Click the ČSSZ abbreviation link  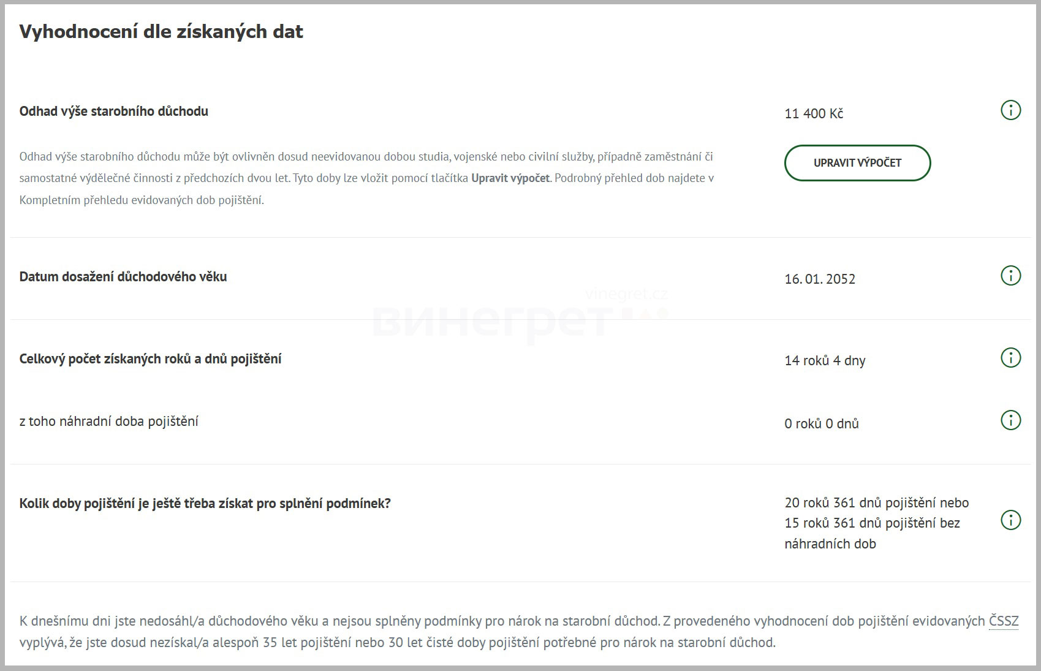(1003, 621)
